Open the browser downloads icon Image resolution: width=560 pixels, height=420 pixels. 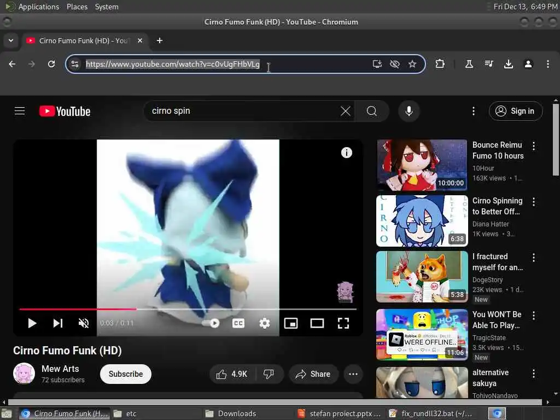(x=508, y=65)
